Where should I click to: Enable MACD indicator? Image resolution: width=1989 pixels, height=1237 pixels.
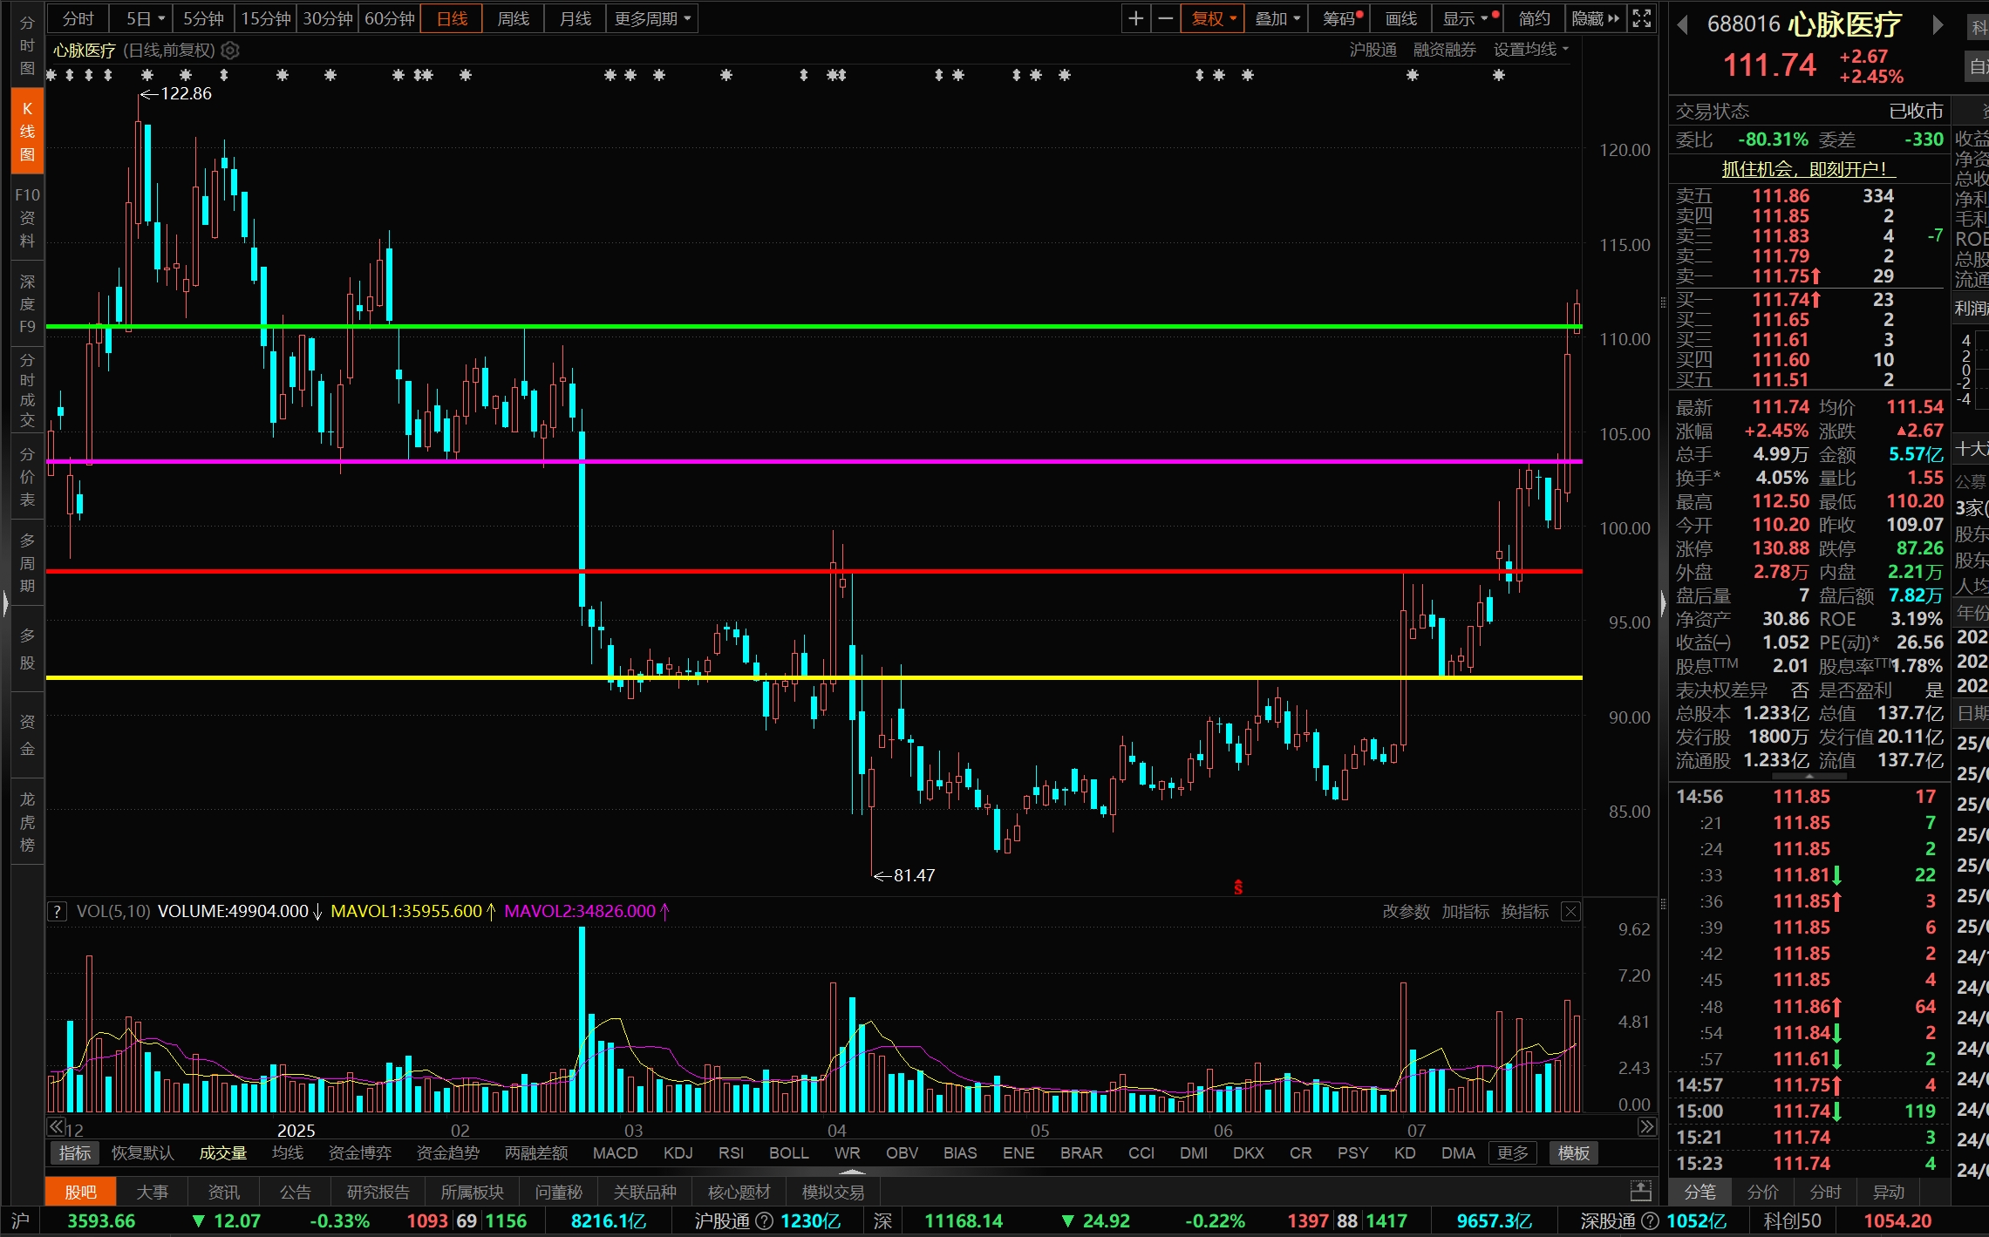(615, 1152)
